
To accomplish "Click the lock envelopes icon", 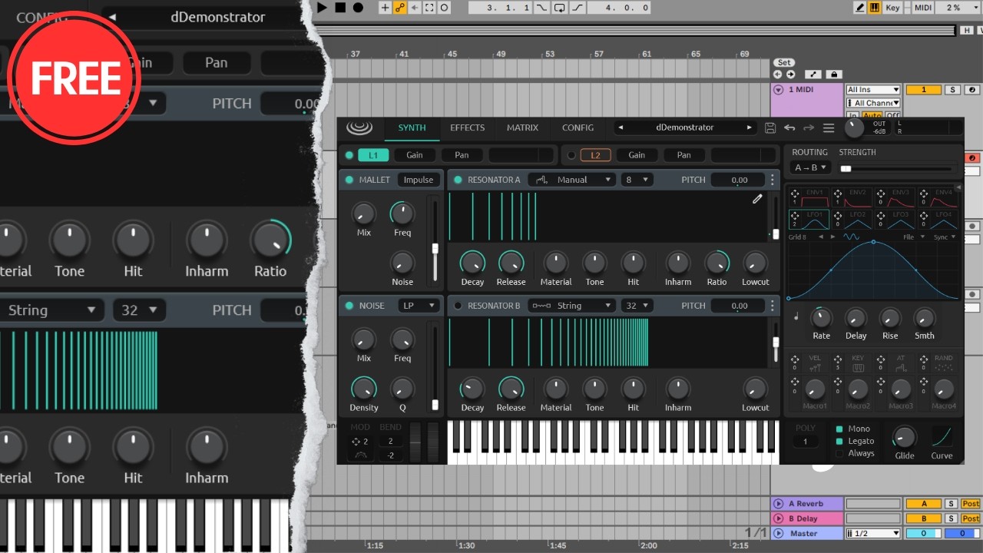I will click(833, 75).
